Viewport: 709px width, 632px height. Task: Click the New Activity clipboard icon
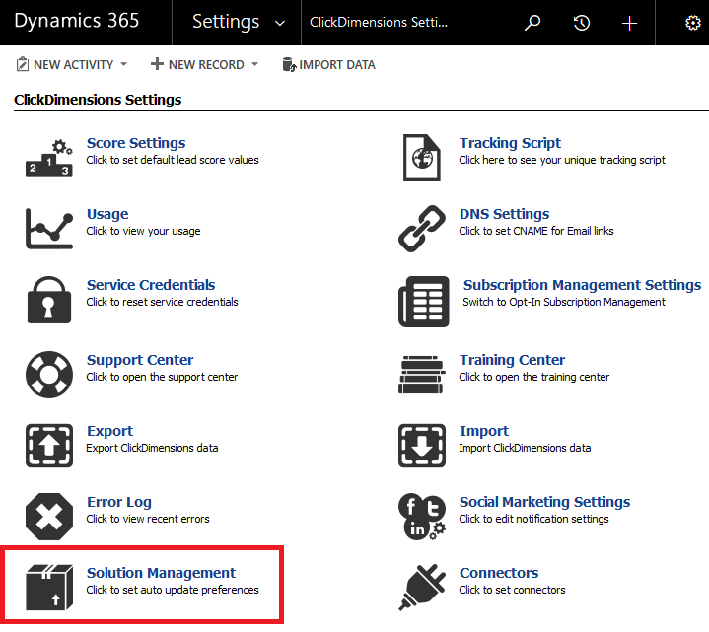[22, 64]
